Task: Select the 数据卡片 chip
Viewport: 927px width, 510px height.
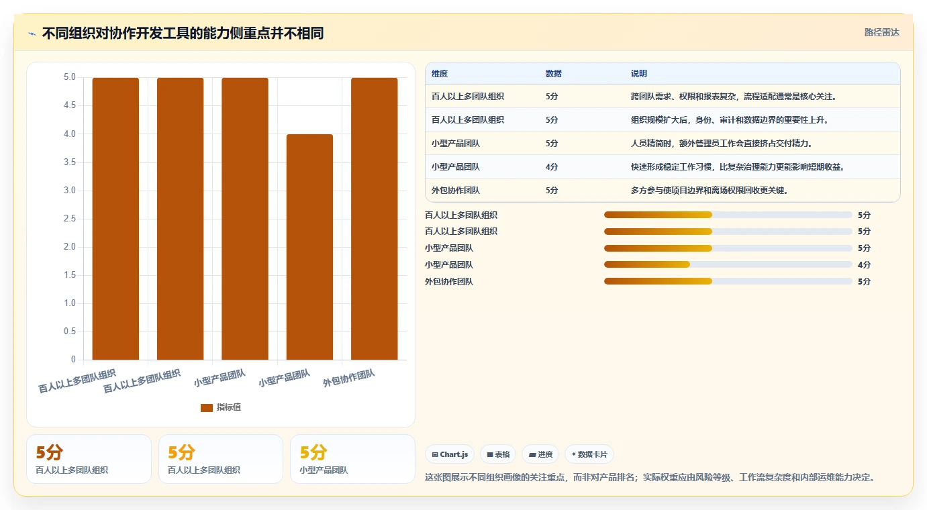Action: tap(589, 454)
